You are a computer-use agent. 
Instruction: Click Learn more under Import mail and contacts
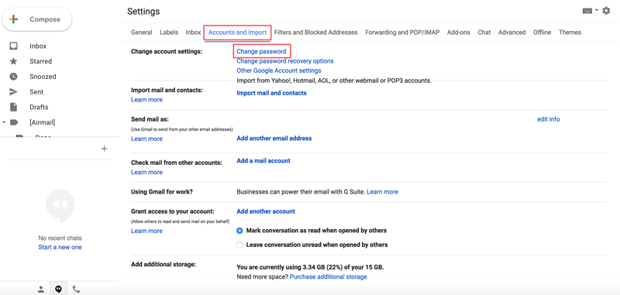(x=146, y=100)
